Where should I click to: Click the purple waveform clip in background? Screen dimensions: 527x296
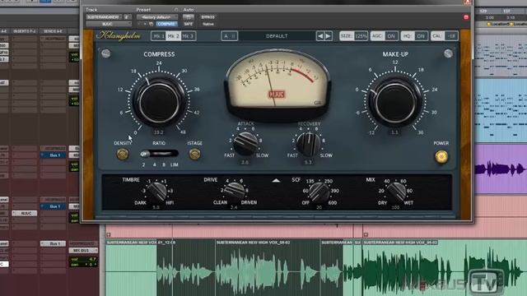501,169
